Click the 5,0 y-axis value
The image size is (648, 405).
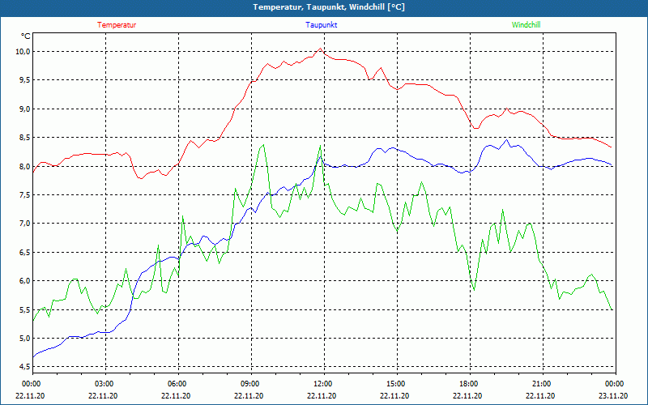24,339
